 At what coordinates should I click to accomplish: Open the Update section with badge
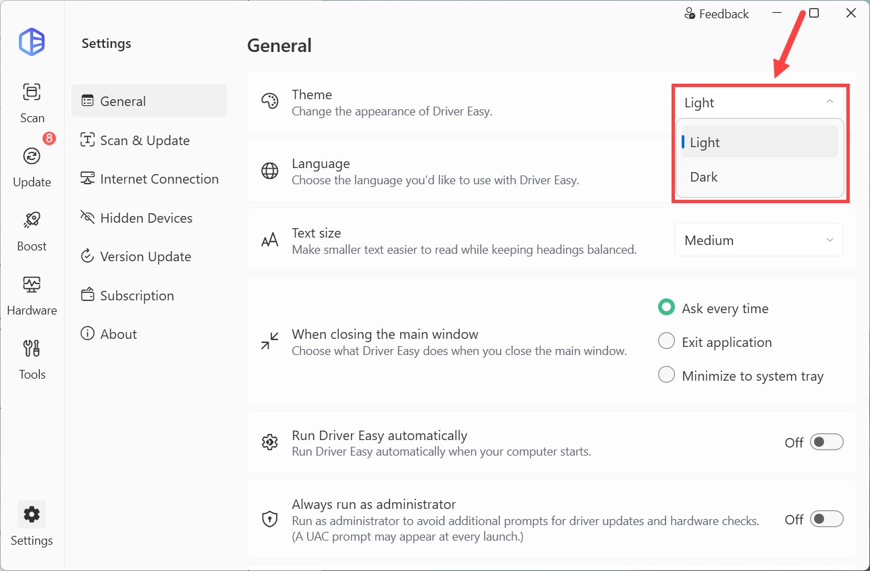[x=32, y=167]
